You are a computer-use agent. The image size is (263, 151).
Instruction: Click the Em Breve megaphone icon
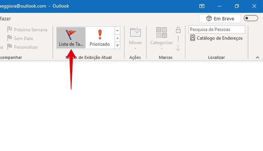(209, 18)
